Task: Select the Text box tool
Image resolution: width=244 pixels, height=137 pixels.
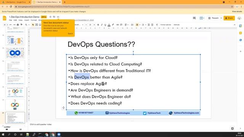Action: (x=37, y=25)
